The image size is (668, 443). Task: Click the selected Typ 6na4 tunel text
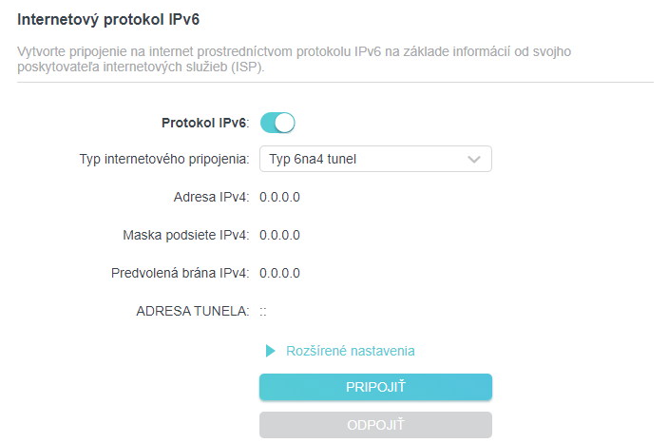point(314,159)
